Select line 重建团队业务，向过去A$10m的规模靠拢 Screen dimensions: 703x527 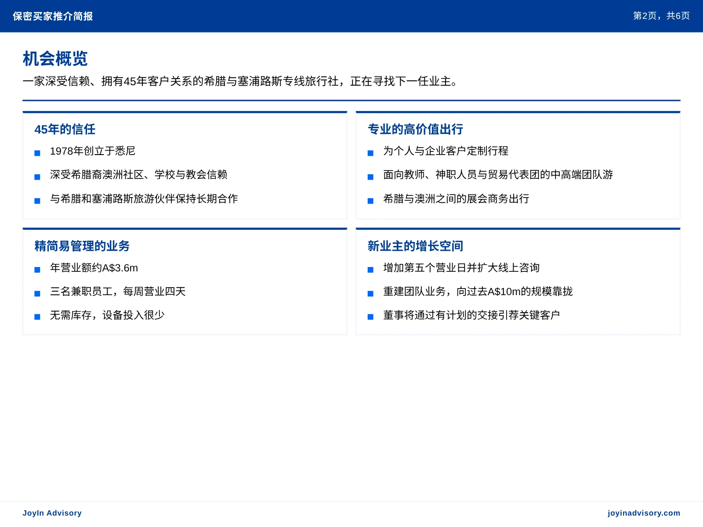(478, 292)
